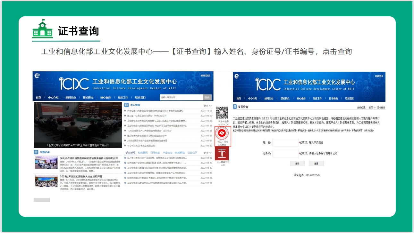Click the homepage search box 请输入搜索内容
Viewport: 414px width, 233px height.
point(182,97)
